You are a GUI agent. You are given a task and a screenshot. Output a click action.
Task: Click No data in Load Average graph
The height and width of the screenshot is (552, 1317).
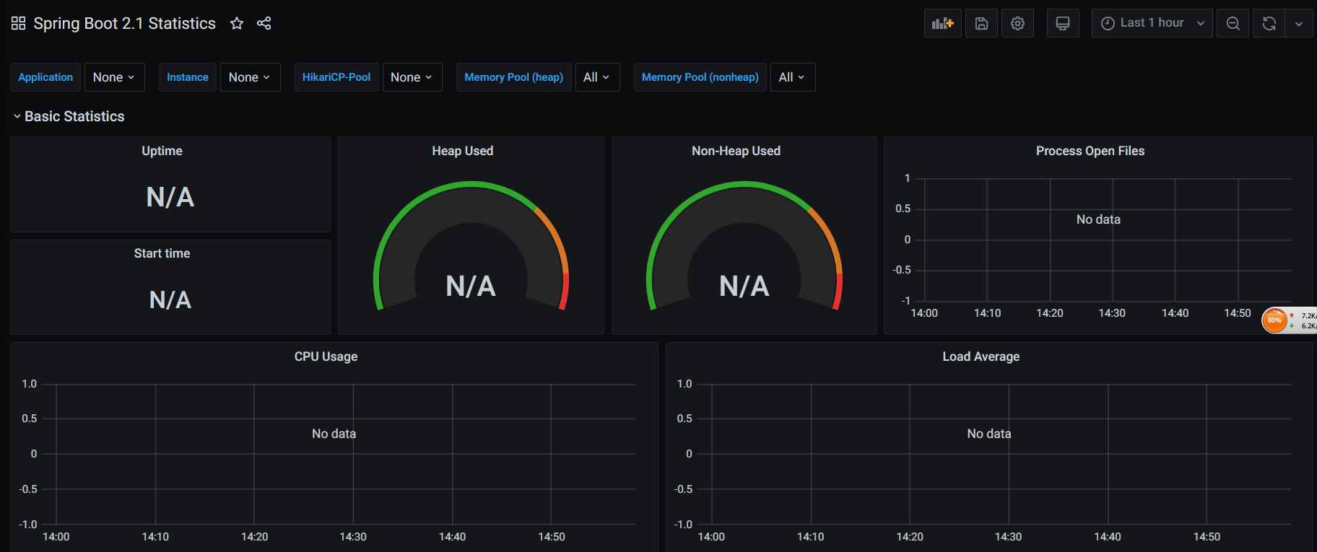[x=989, y=434]
